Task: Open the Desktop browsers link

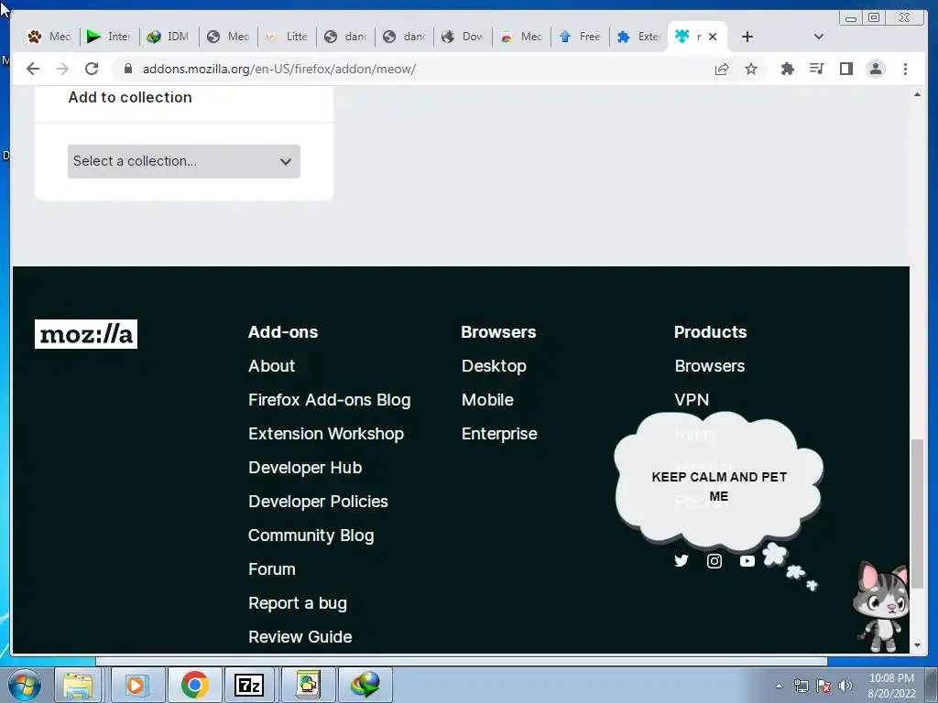Action: coord(494,366)
